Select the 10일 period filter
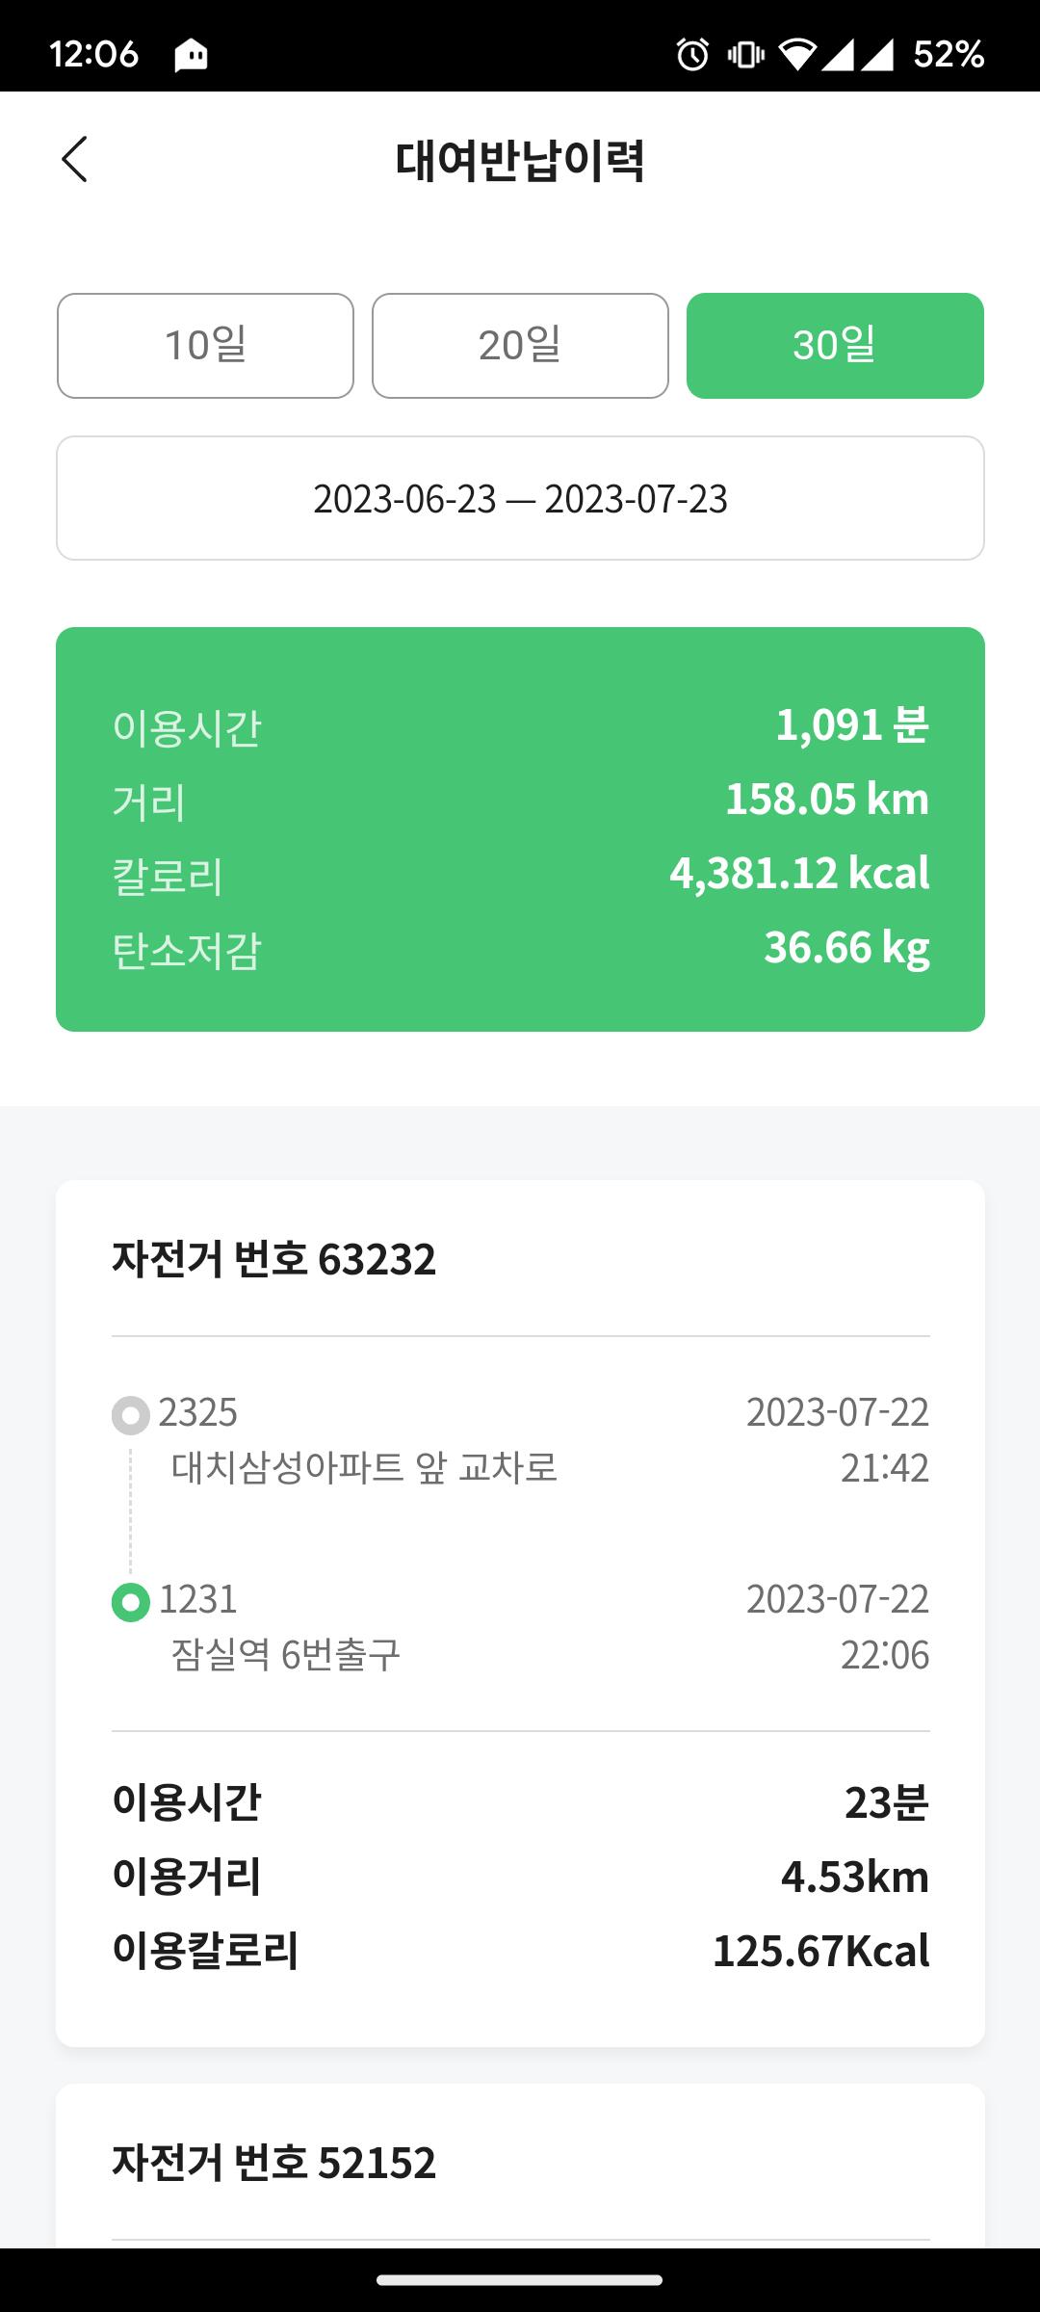 coord(205,346)
